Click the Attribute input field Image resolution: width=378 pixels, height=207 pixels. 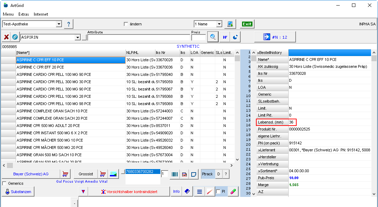pyautogui.click(x=139, y=37)
